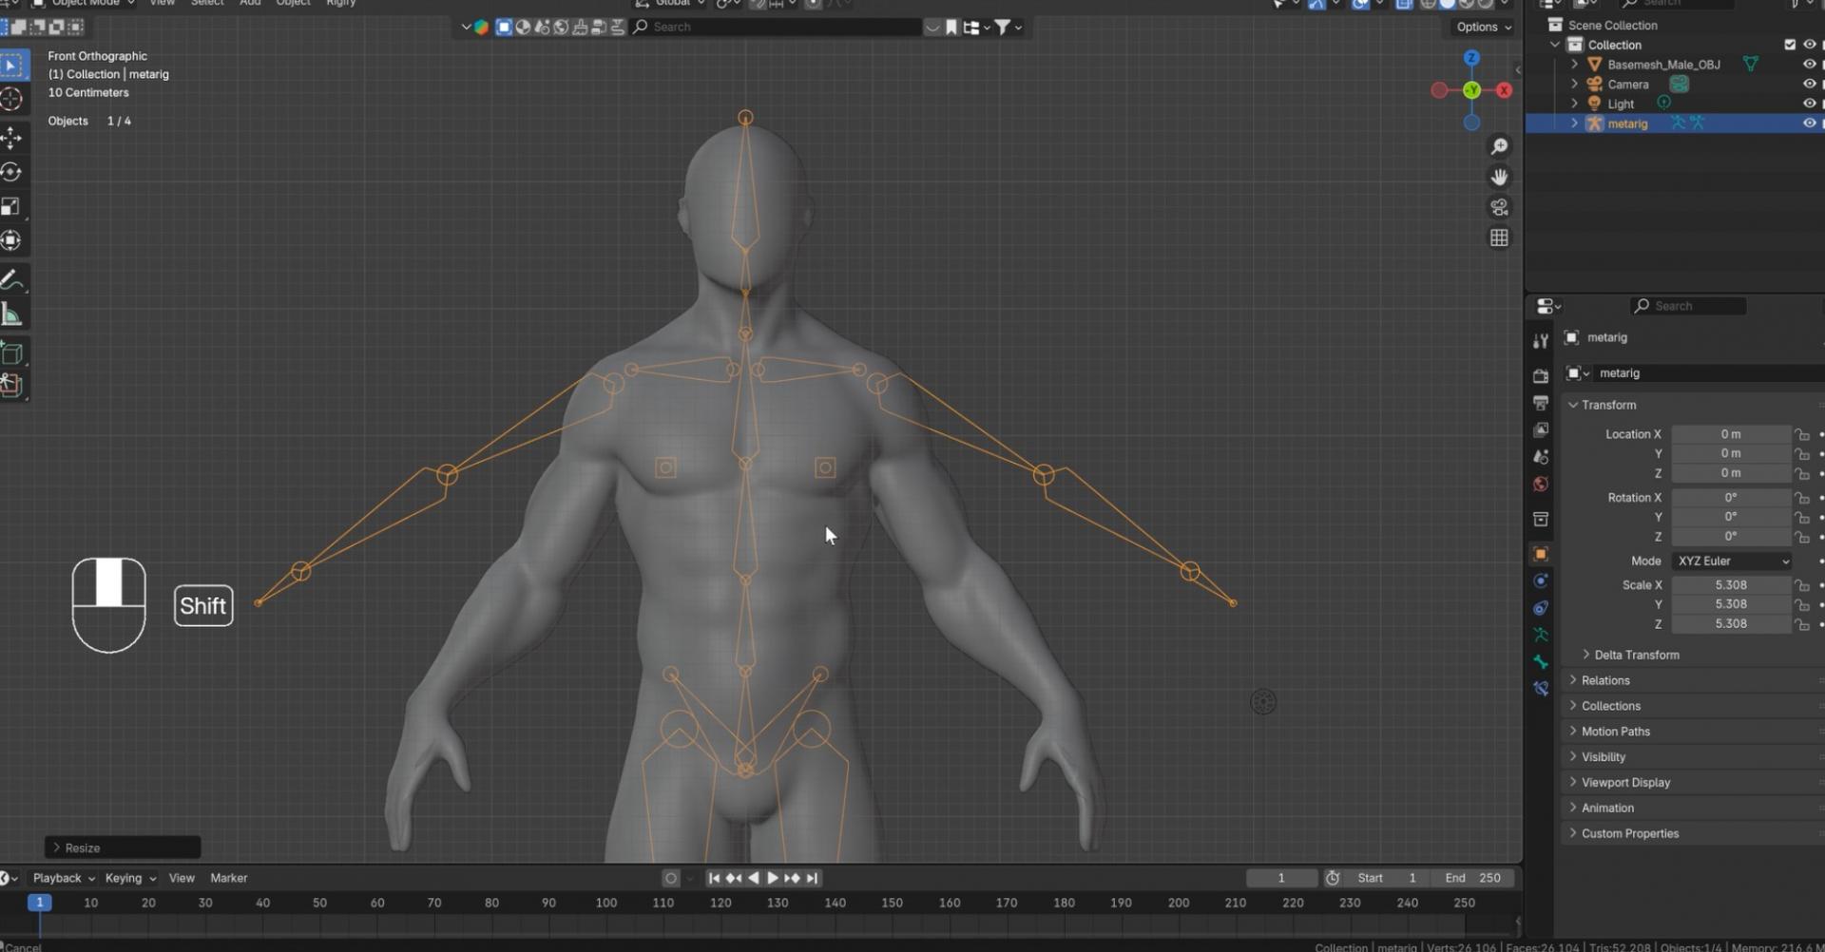Image resolution: width=1825 pixels, height=952 pixels.
Task: Select the Annotate tool
Action: point(11,279)
